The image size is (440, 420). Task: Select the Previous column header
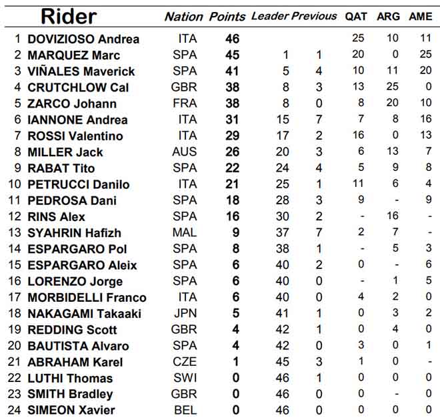tap(314, 16)
